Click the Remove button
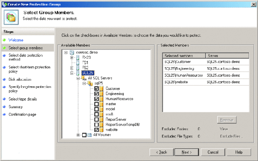Image resolution: width=258 pixels, height=161 pixels. [x=227, y=120]
